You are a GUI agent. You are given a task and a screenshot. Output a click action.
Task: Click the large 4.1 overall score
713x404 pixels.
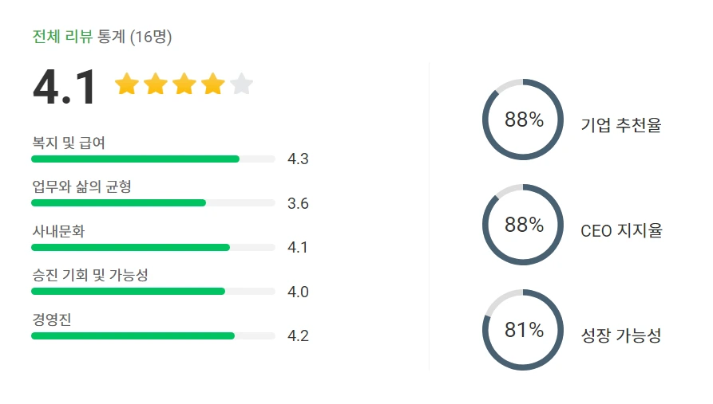tap(65, 87)
